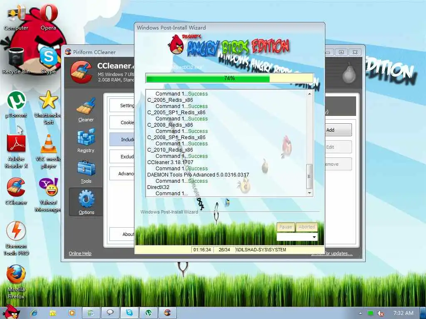Click the green network tray icon
Viewport: 426px width, 319px height.
click(370, 313)
